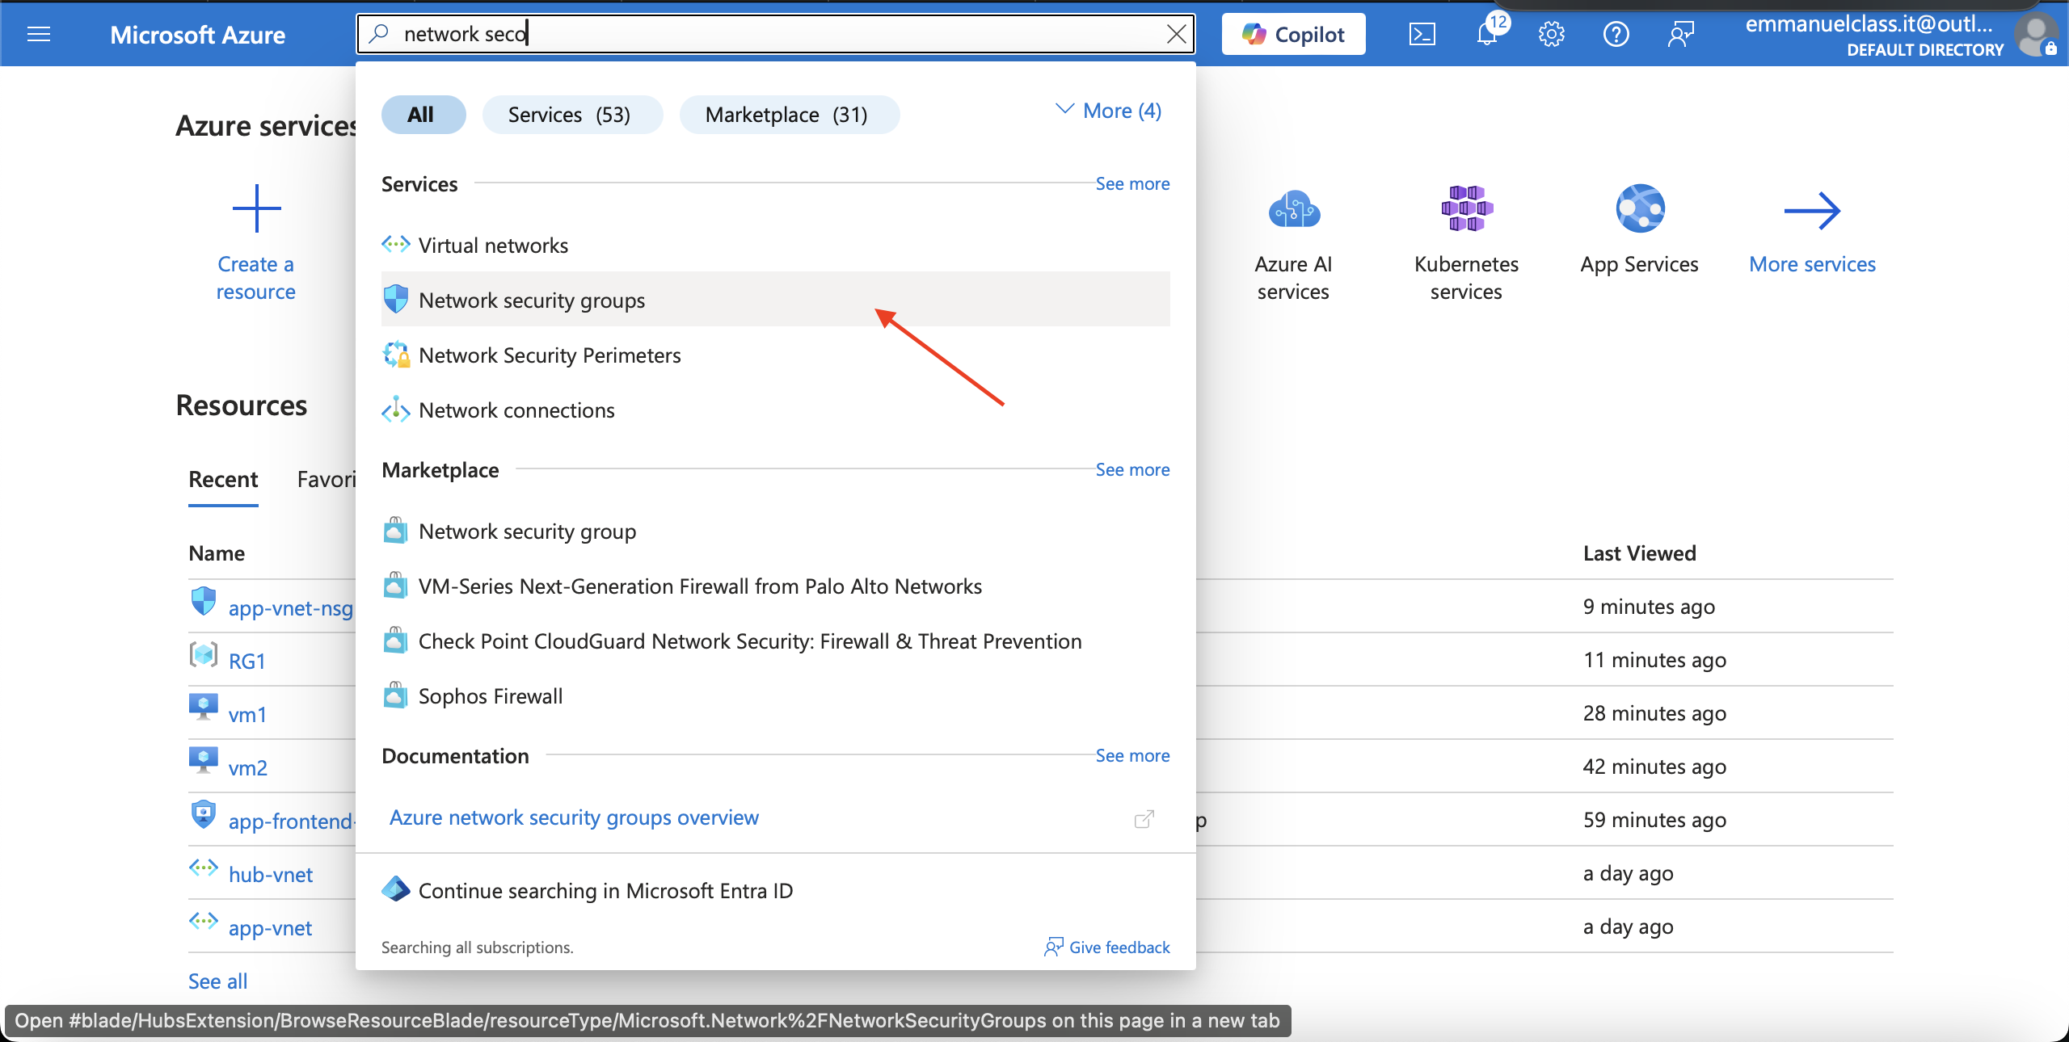
Task: Click the More services arrow icon
Action: point(1812,211)
